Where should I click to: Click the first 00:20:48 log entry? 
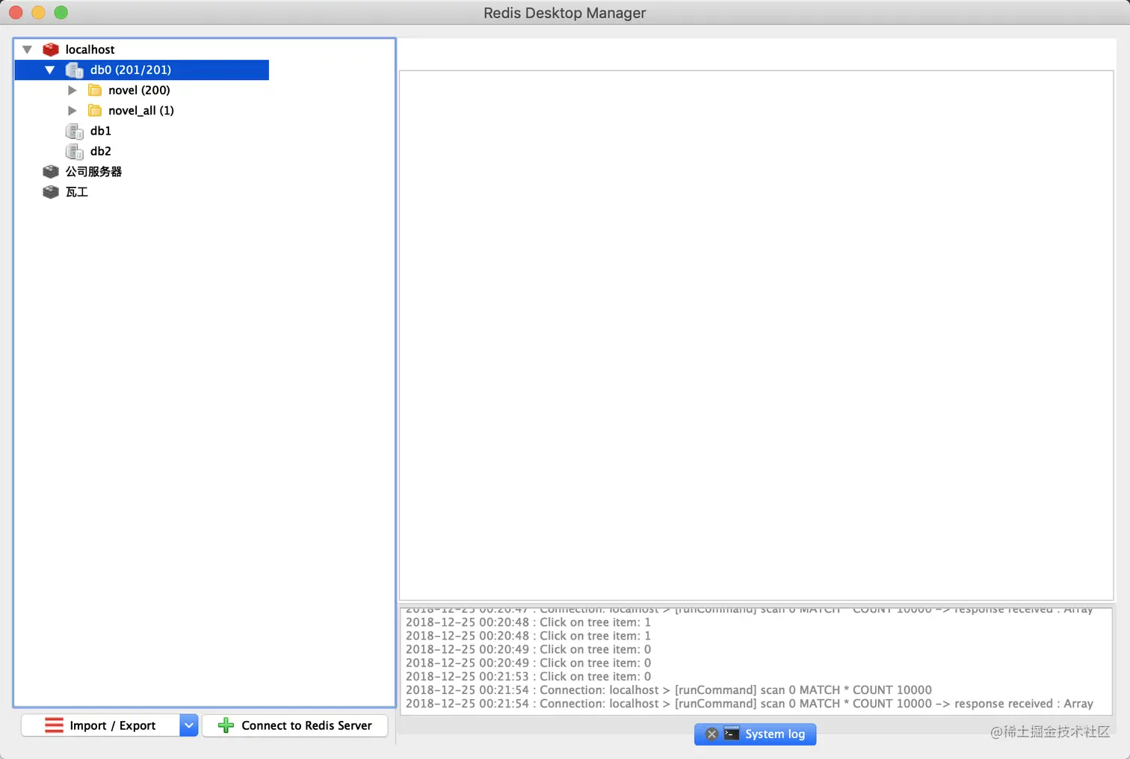(528, 622)
